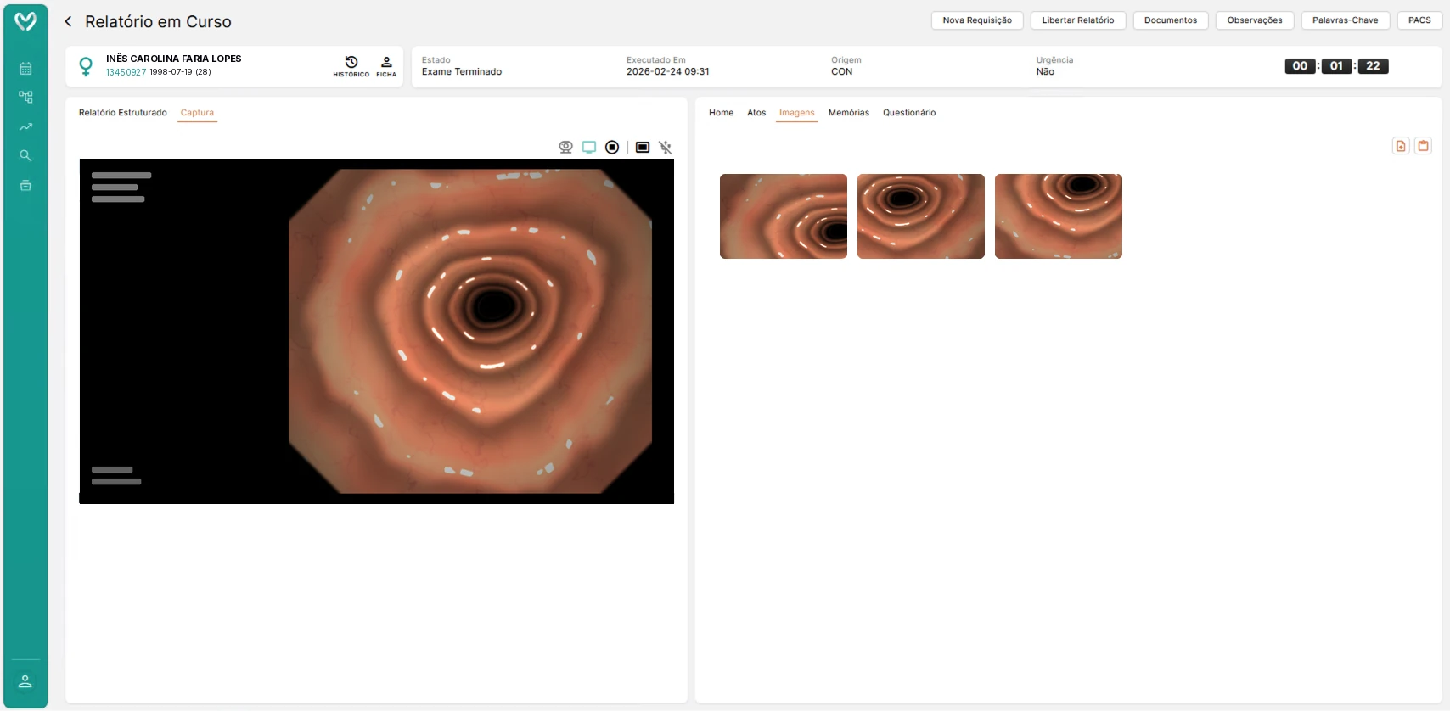The height and width of the screenshot is (711, 1450).
Task: Open patient Ficha
Action: click(x=386, y=66)
